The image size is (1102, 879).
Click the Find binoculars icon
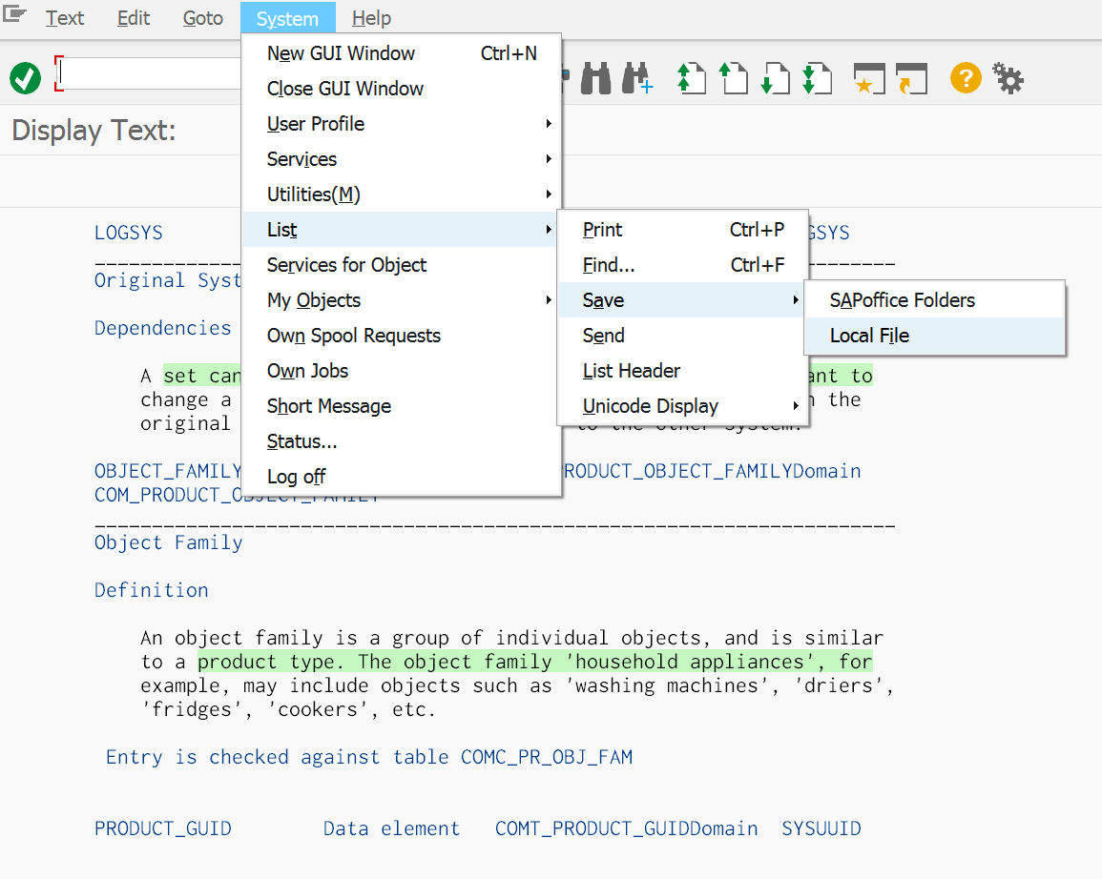click(x=596, y=77)
